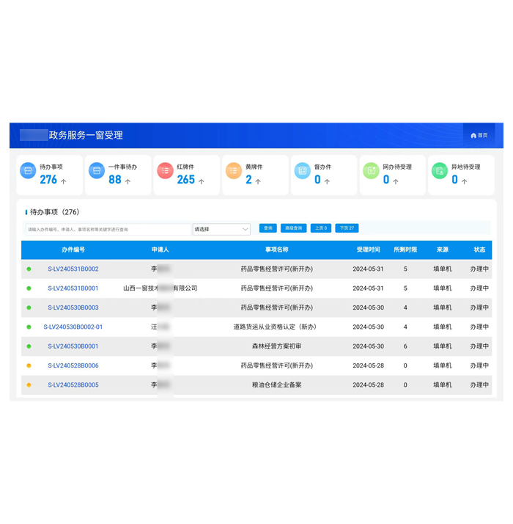The height and width of the screenshot is (524, 513).
Task: Click the 待办事项（276） section heading
Action: (x=55, y=212)
